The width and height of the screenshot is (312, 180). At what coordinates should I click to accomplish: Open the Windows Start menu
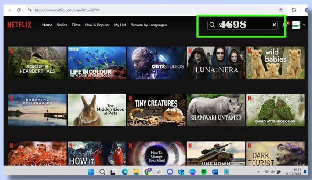pyautogui.click(x=91, y=172)
